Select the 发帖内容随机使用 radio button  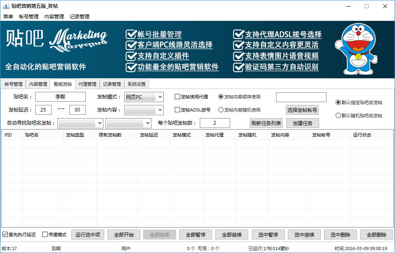click(221, 110)
